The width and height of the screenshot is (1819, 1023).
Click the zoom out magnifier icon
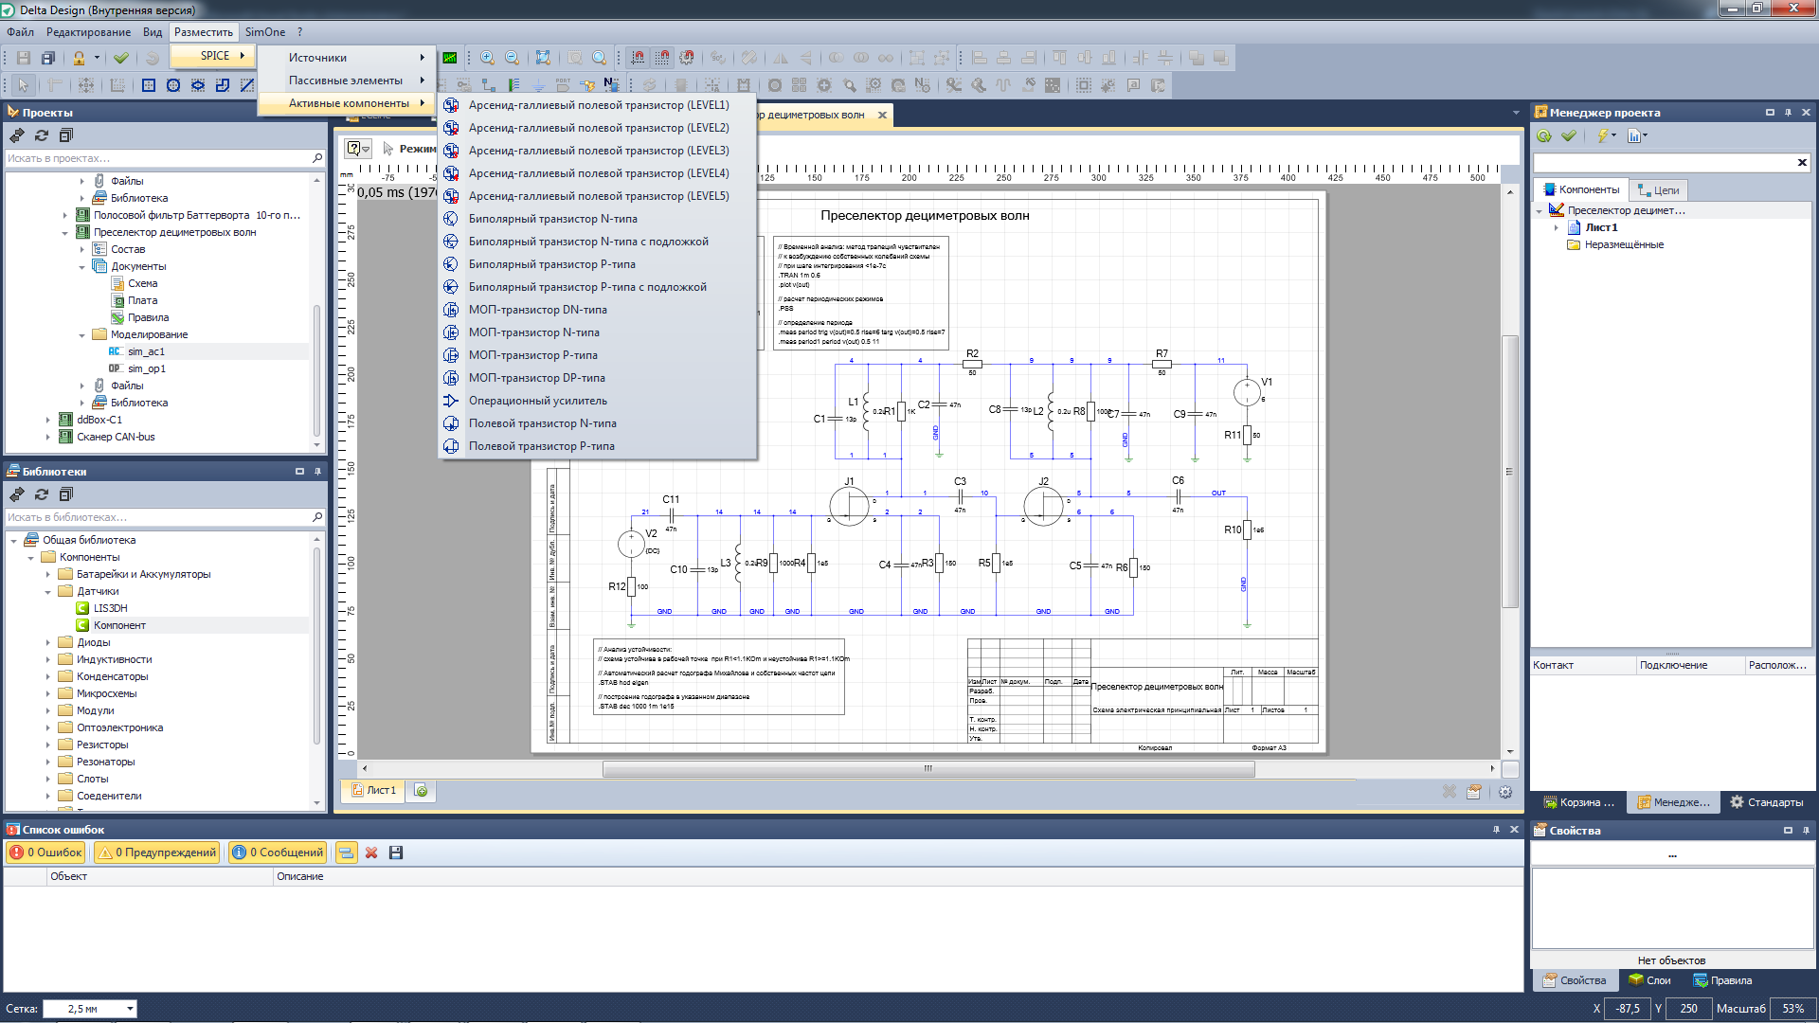point(513,58)
